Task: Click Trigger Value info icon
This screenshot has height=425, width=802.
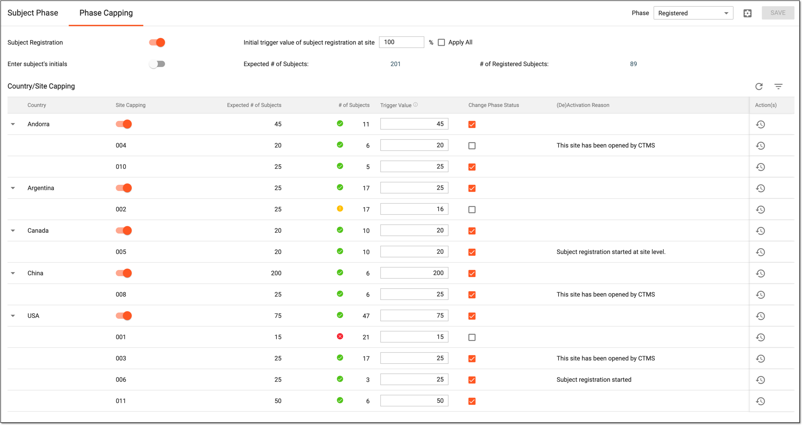Action: click(415, 105)
